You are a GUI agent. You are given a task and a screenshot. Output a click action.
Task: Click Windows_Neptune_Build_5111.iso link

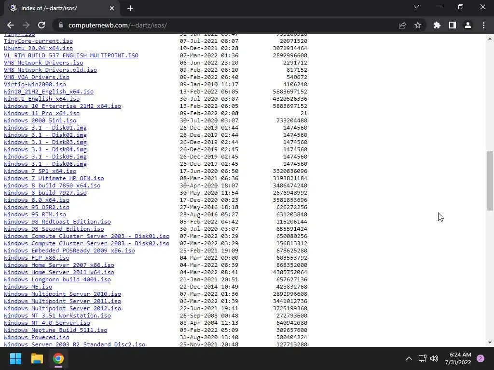click(x=55, y=330)
